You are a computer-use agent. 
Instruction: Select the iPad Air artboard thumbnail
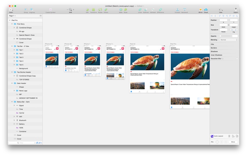(147, 69)
